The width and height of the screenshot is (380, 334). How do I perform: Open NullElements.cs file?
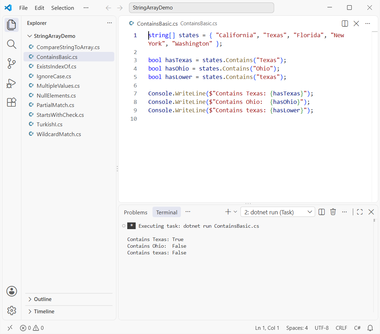click(69, 95)
